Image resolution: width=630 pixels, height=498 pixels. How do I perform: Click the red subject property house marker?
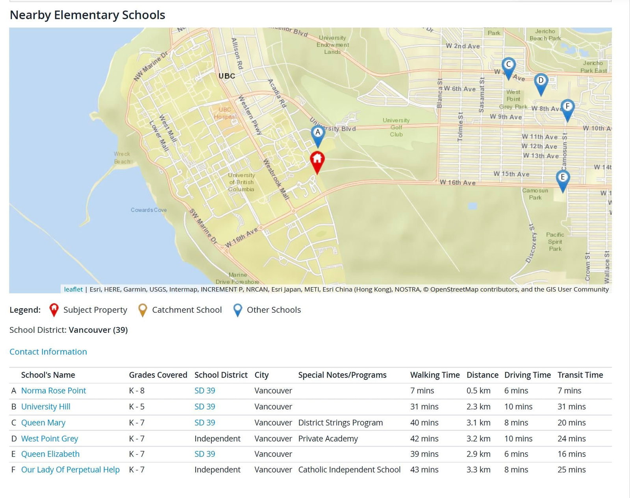(x=317, y=160)
